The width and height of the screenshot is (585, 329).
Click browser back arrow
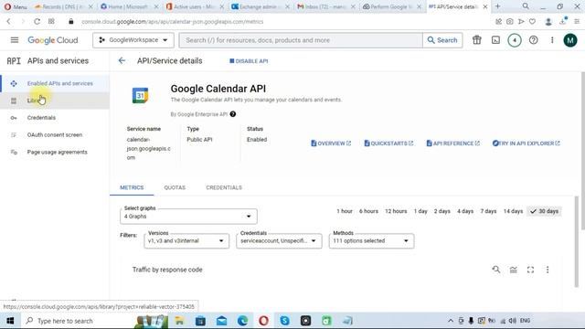(8, 22)
